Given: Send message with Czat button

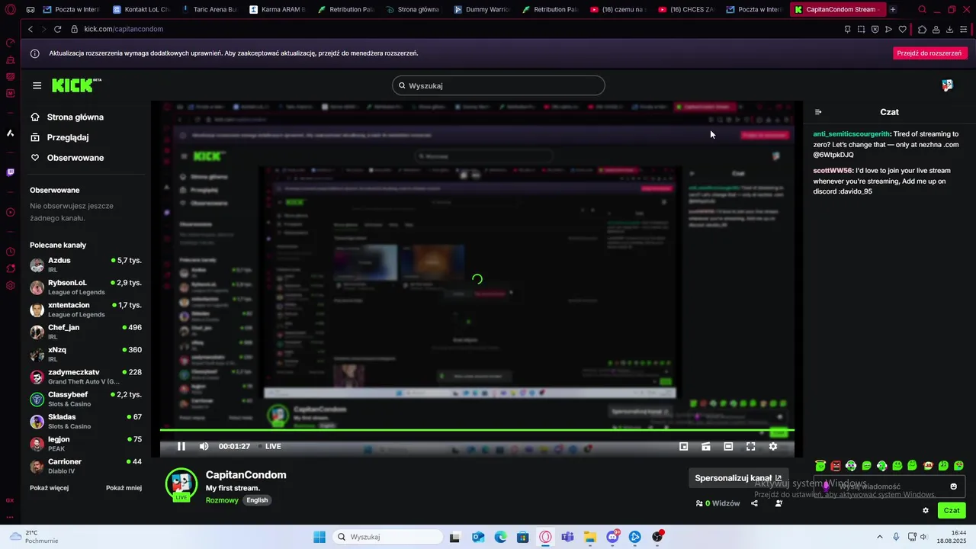Looking at the screenshot, I should (x=952, y=510).
